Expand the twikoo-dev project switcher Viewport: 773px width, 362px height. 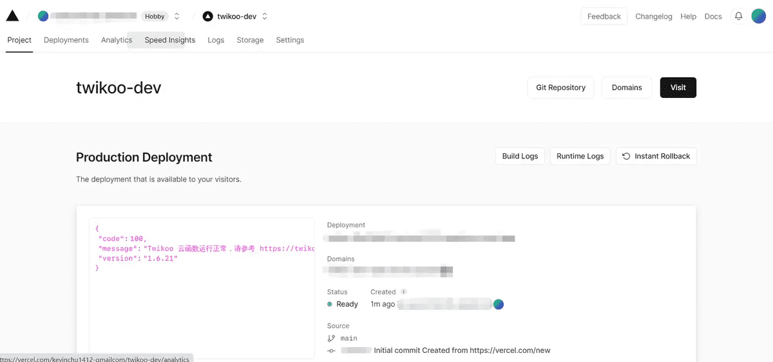tap(265, 16)
